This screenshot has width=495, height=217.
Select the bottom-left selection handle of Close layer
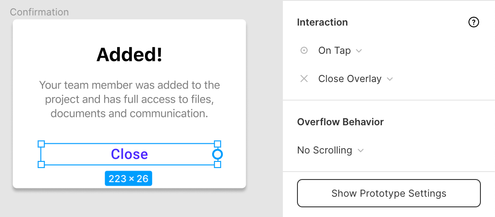coord(41,165)
